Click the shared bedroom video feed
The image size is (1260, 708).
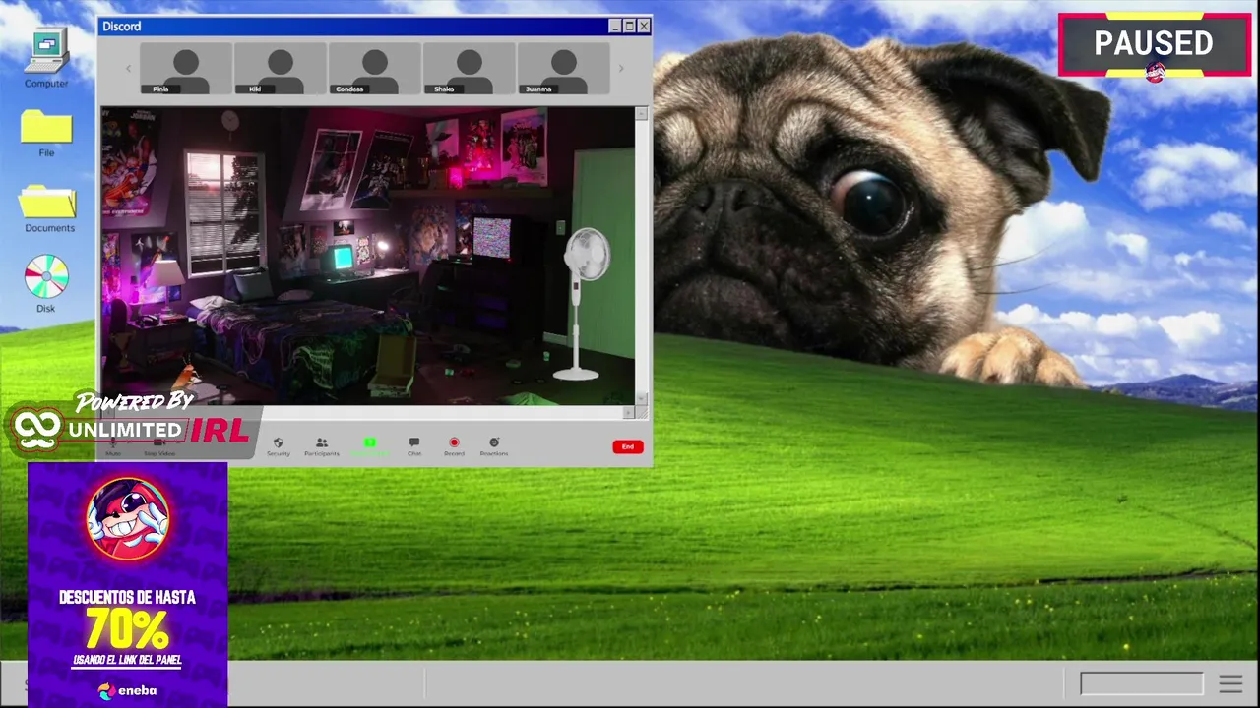coord(368,257)
